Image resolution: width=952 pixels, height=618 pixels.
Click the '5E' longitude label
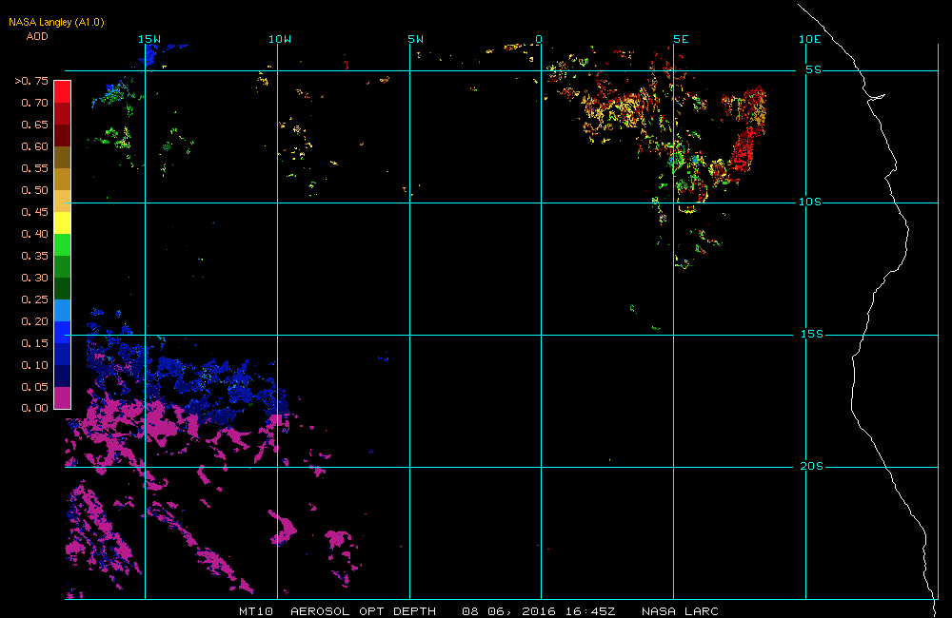coord(682,39)
